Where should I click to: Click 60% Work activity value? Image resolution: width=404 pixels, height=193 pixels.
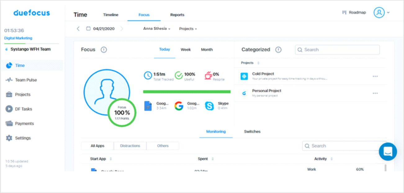pos(360,169)
